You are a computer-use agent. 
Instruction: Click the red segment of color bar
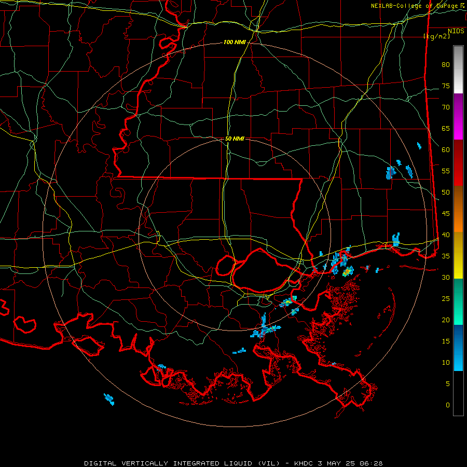click(x=458, y=163)
